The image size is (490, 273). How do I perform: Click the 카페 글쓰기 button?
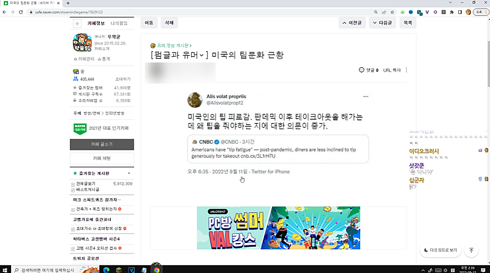[102, 144]
